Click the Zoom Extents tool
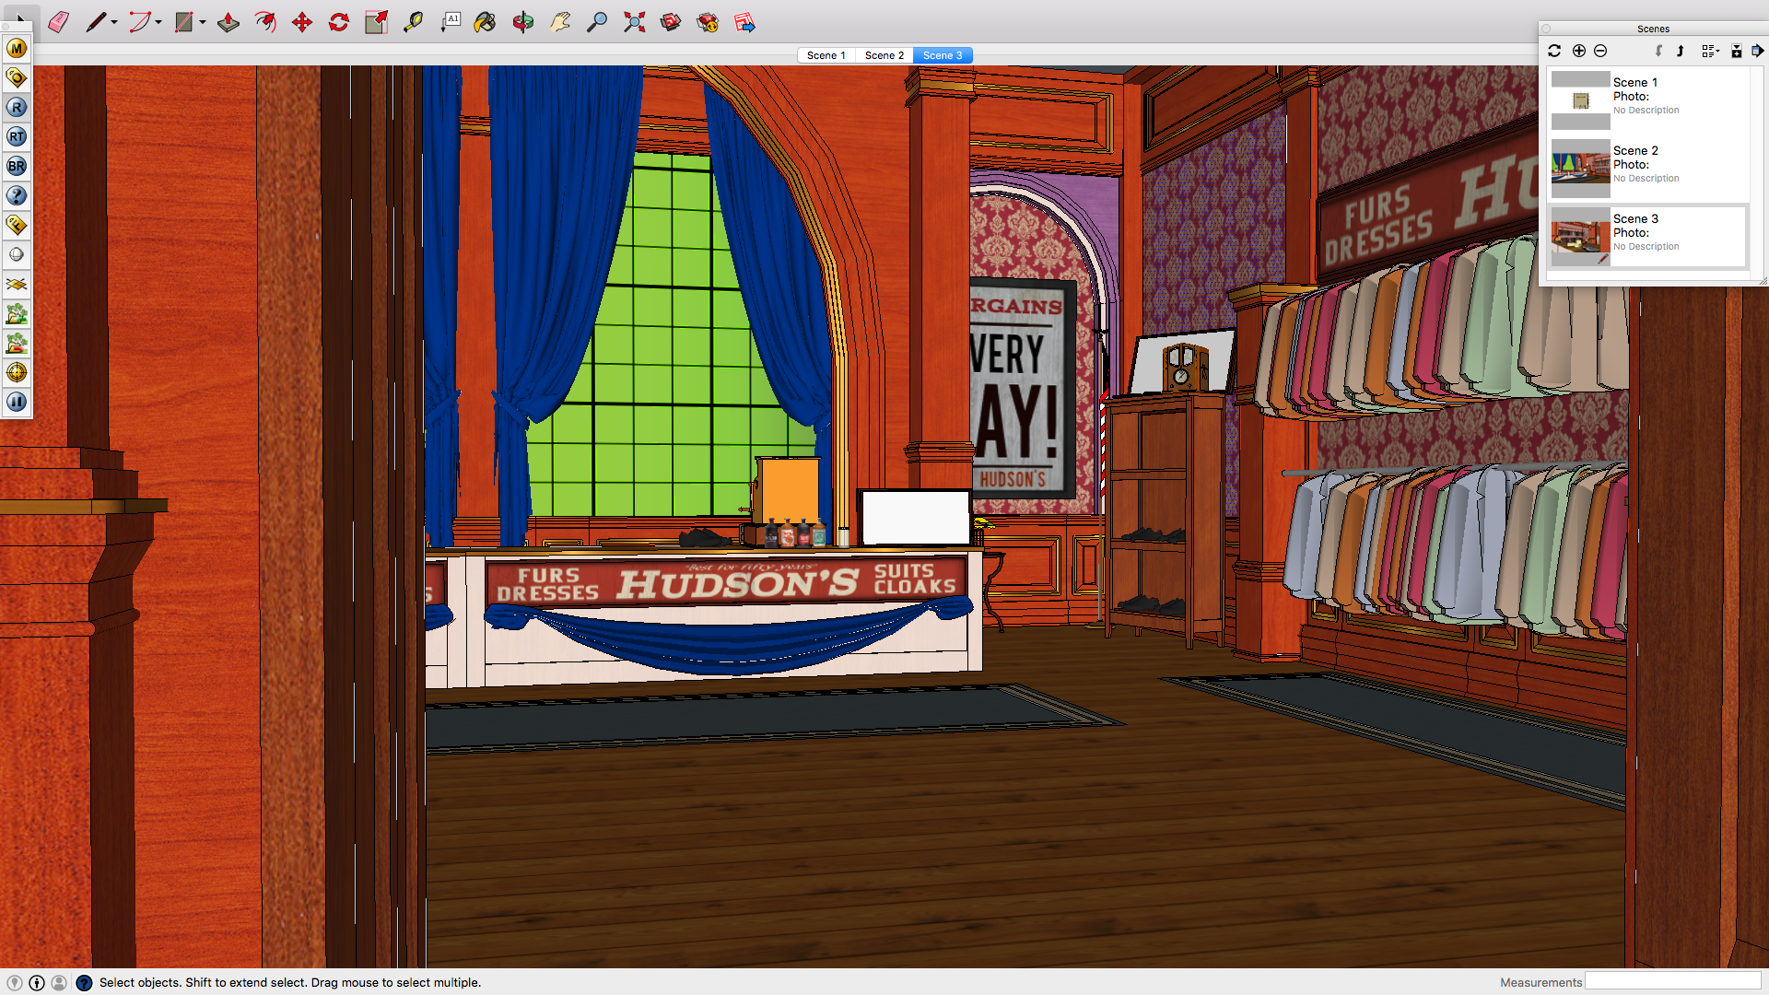Viewport: 1769px width, 995px height. tap(634, 22)
